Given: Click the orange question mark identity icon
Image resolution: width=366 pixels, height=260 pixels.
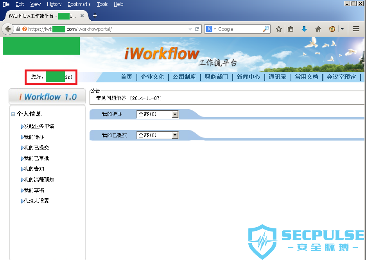Looking at the screenshot, I should click(x=25, y=29).
